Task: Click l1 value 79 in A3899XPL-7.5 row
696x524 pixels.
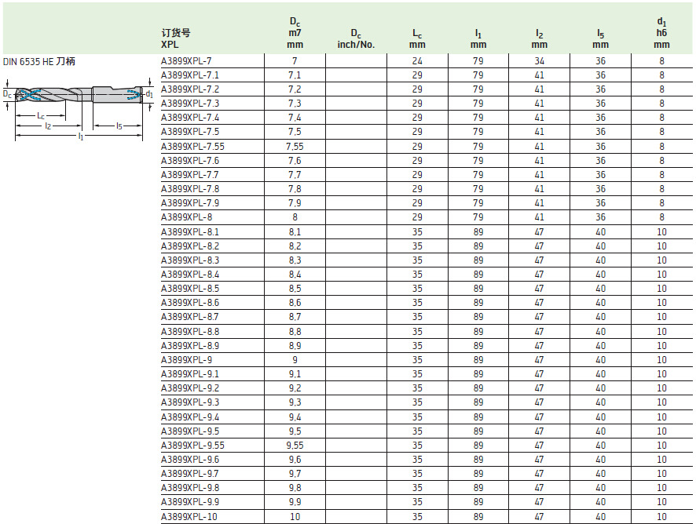Action: click(478, 132)
